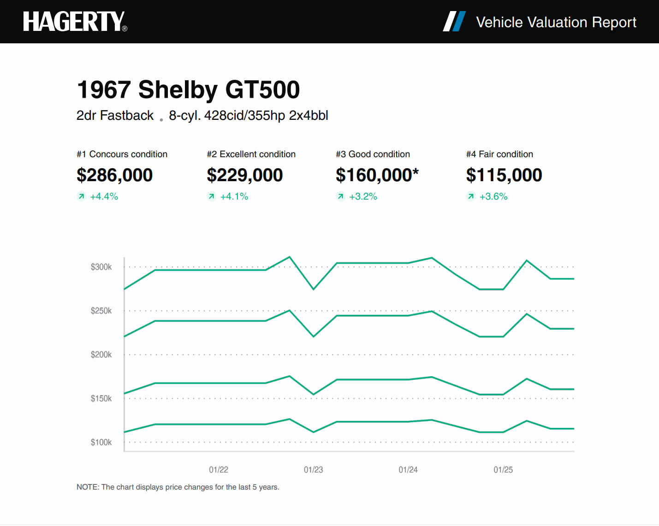Click the up-arrow icon beside +3.6%
The image size is (659, 526).
[471, 196]
